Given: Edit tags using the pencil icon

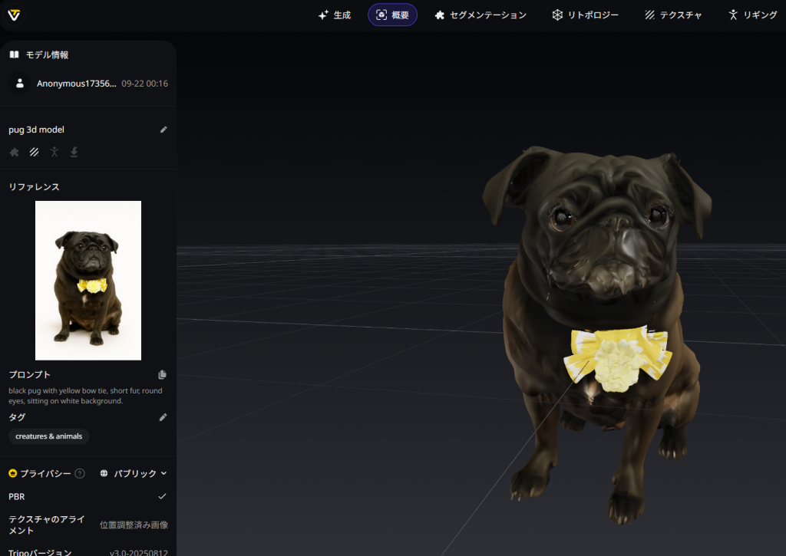Looking at the screenshot, I should 163,417.
